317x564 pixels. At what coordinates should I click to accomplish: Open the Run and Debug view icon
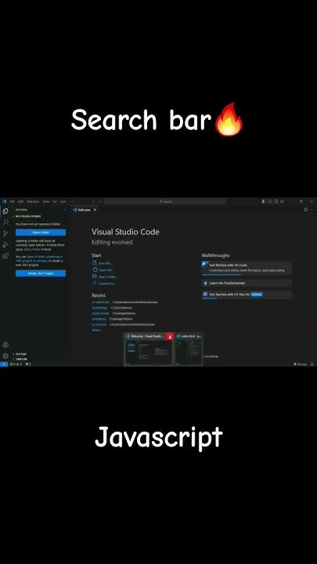[5, 244]
